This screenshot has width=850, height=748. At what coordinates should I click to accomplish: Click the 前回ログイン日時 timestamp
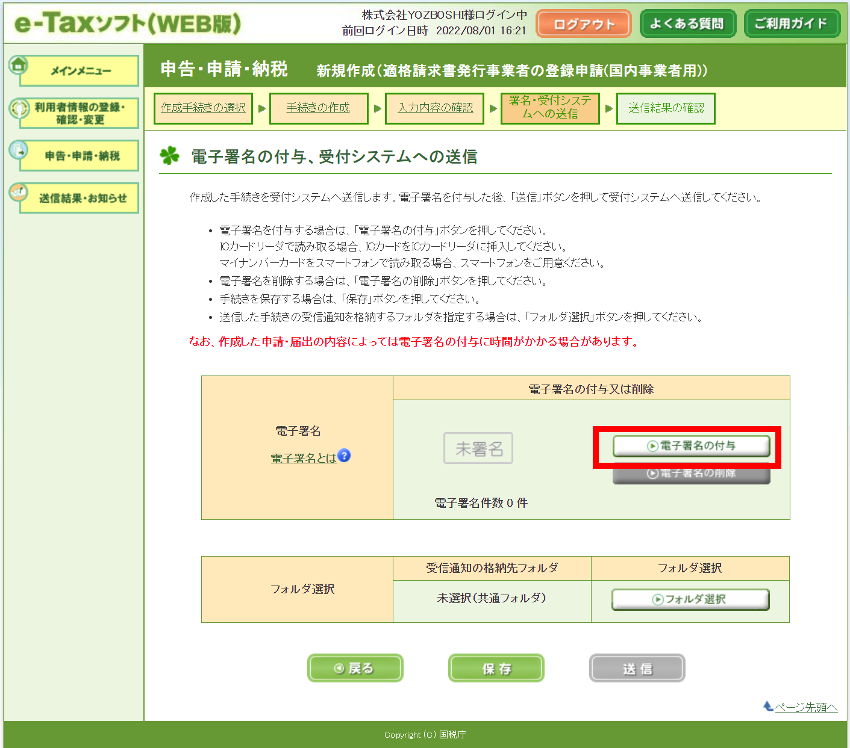click(x=434, y=31)
